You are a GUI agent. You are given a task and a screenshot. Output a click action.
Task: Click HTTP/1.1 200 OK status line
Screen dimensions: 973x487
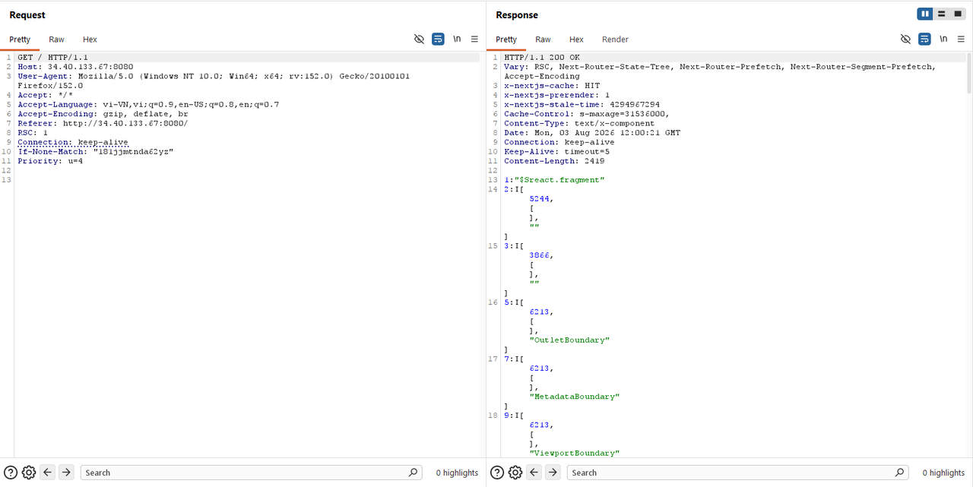(x=541, y=57)
